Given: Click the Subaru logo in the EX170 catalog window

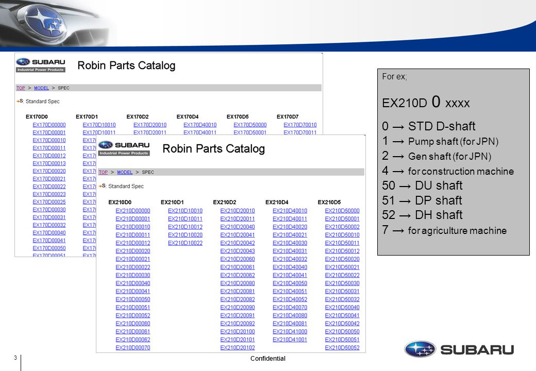Looking at the screenshot, I should point(41,65).
